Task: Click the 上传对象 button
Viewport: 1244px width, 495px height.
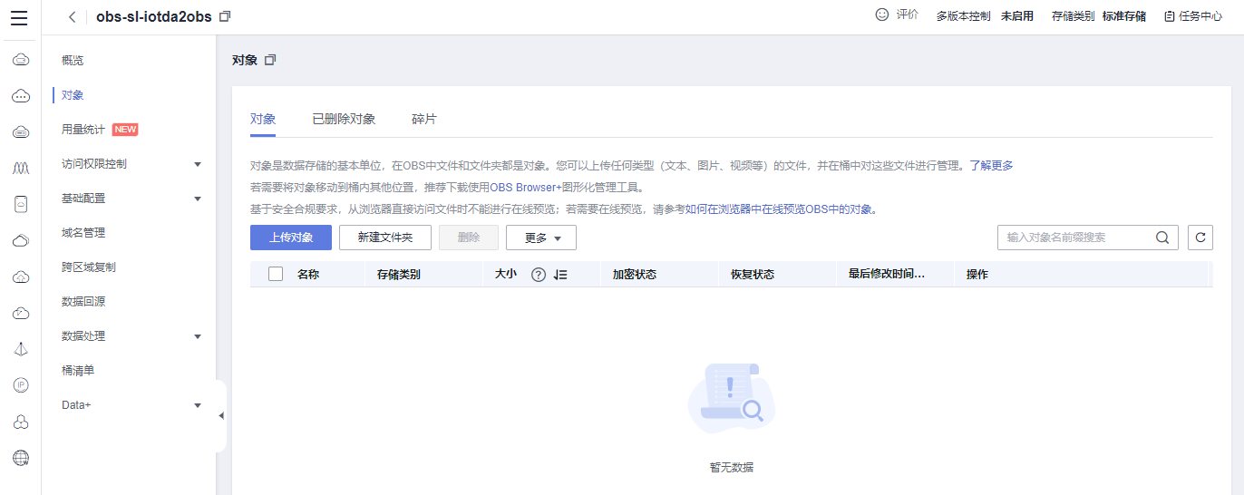Action: pos(291,238)
